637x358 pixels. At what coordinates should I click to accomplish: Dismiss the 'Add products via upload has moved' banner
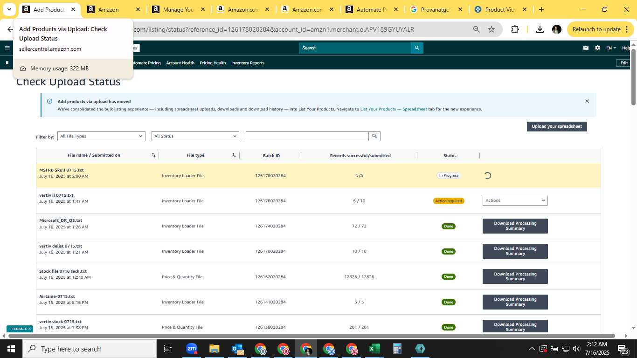[x=587, y=101]
